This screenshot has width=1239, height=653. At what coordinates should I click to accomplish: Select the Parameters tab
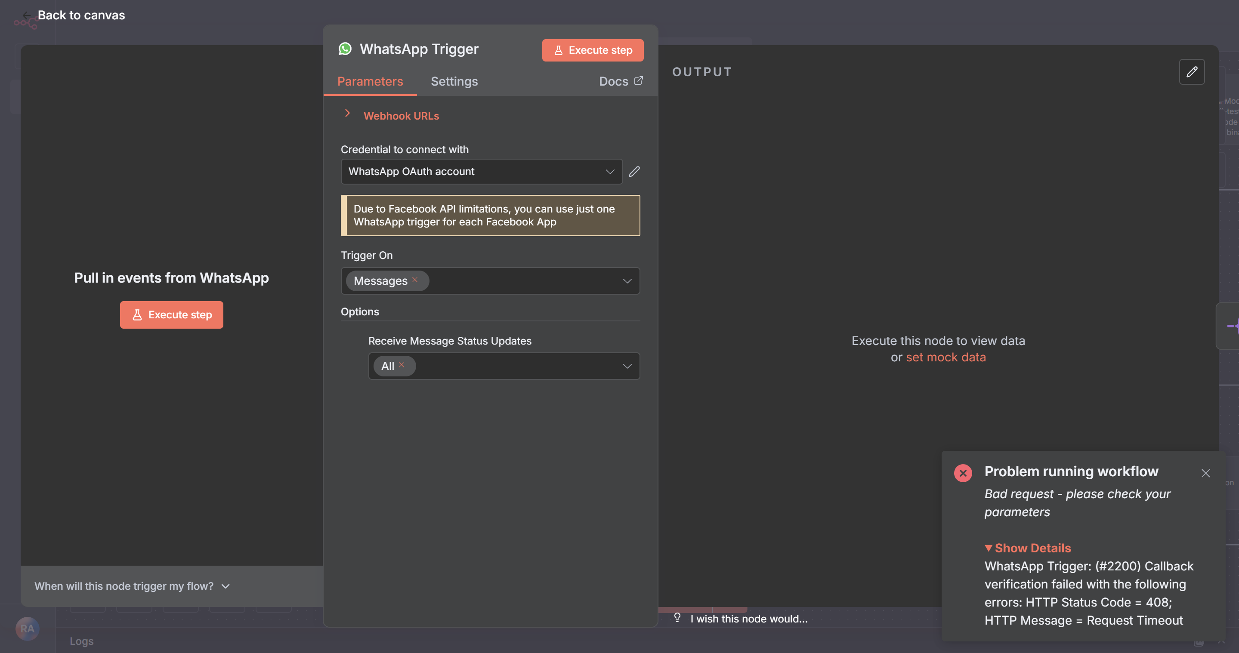[370, 81]
